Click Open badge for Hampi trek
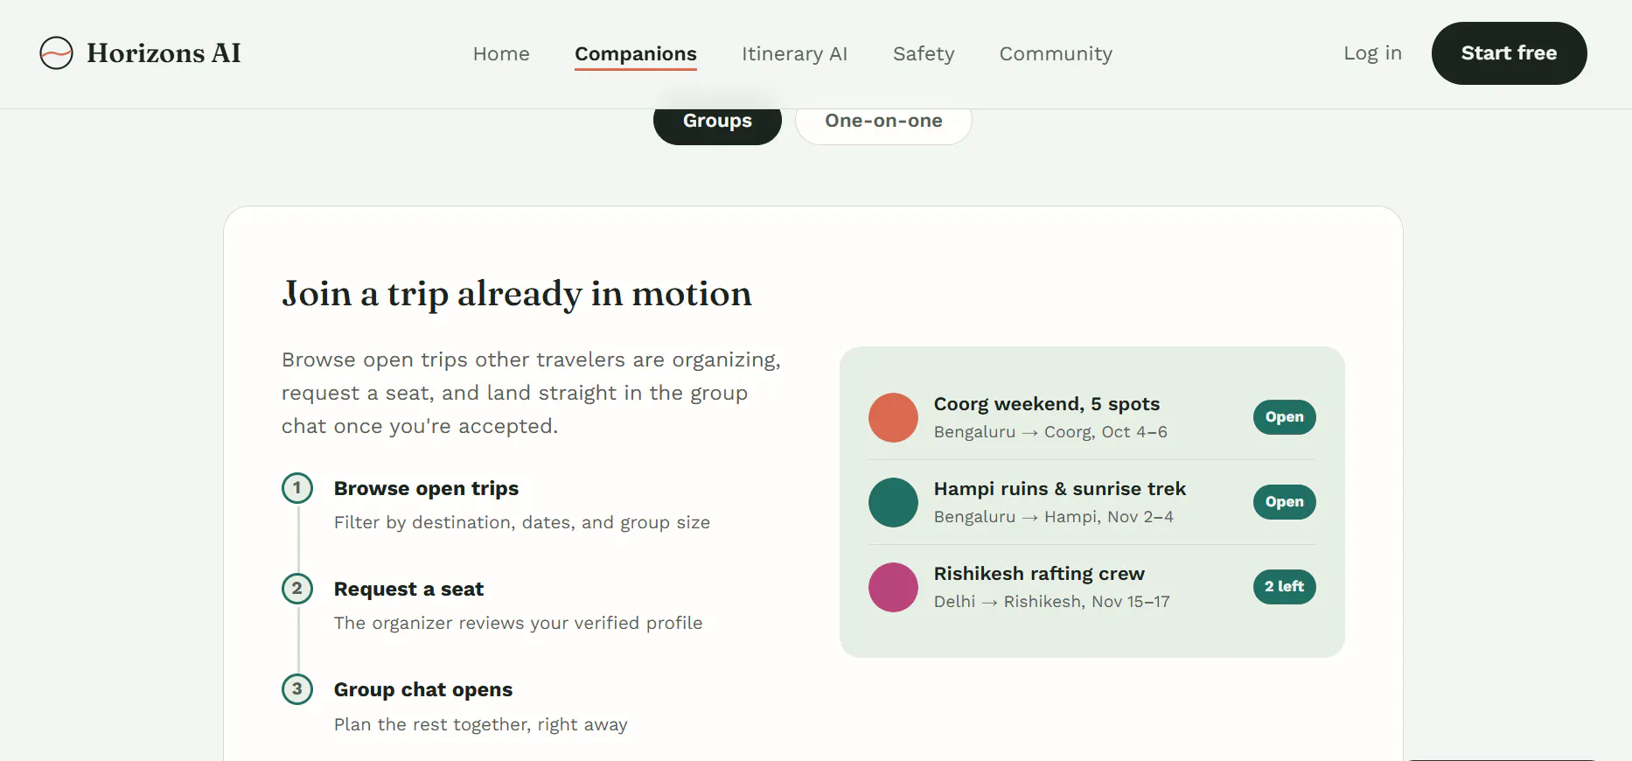Image resolution: width=1632 pixels, height=761 pixels. (1284, 502)
